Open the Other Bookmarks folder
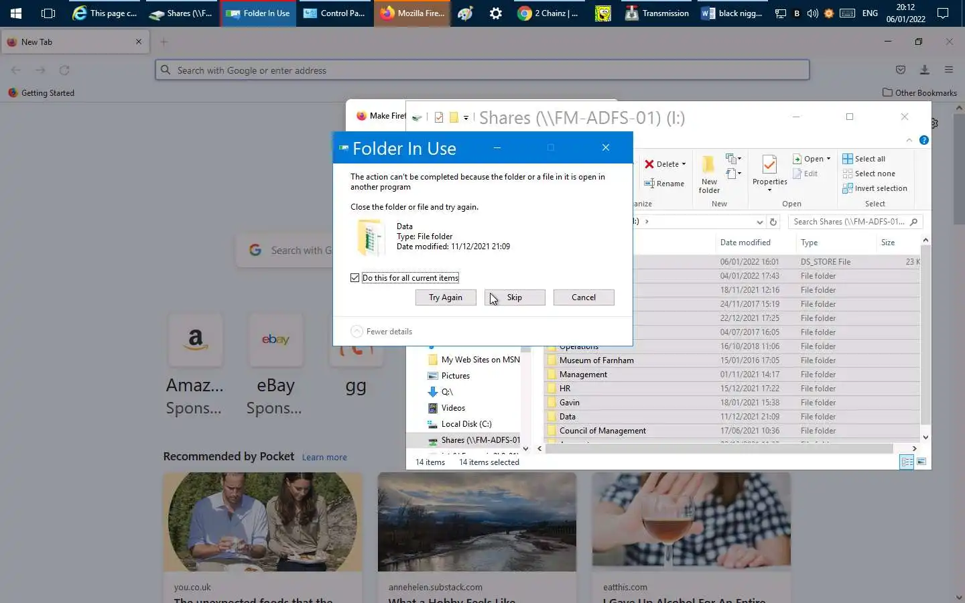The width and height of the screenshot is (965, 603). pos(919,92)
